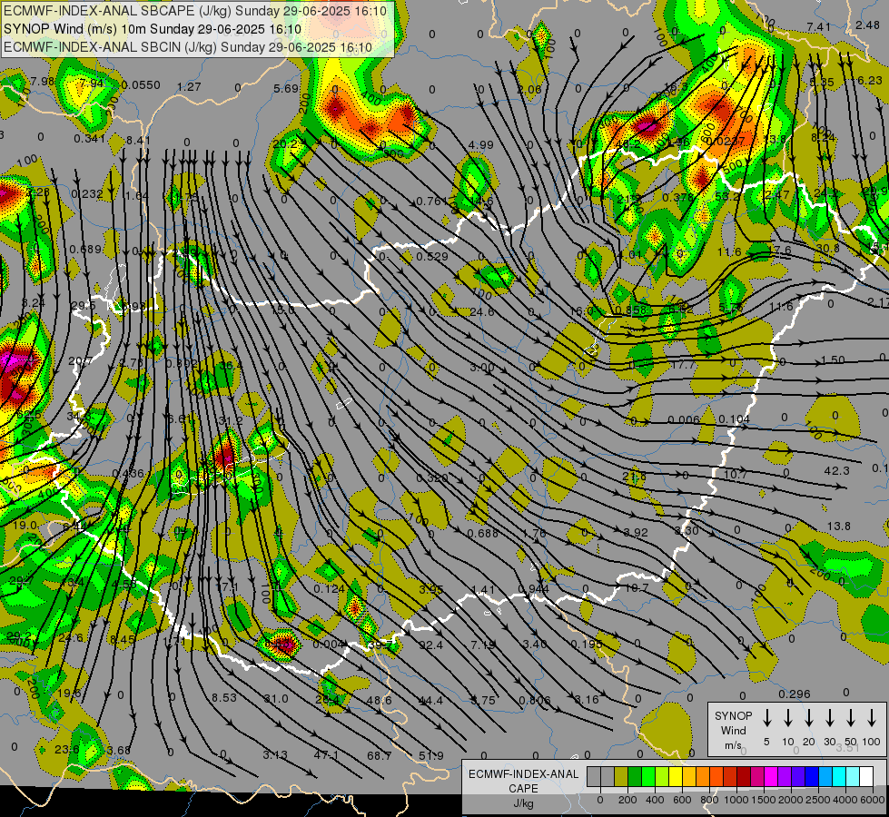Click the map value 0.195

pyautogui.click(x=587, y=645)
